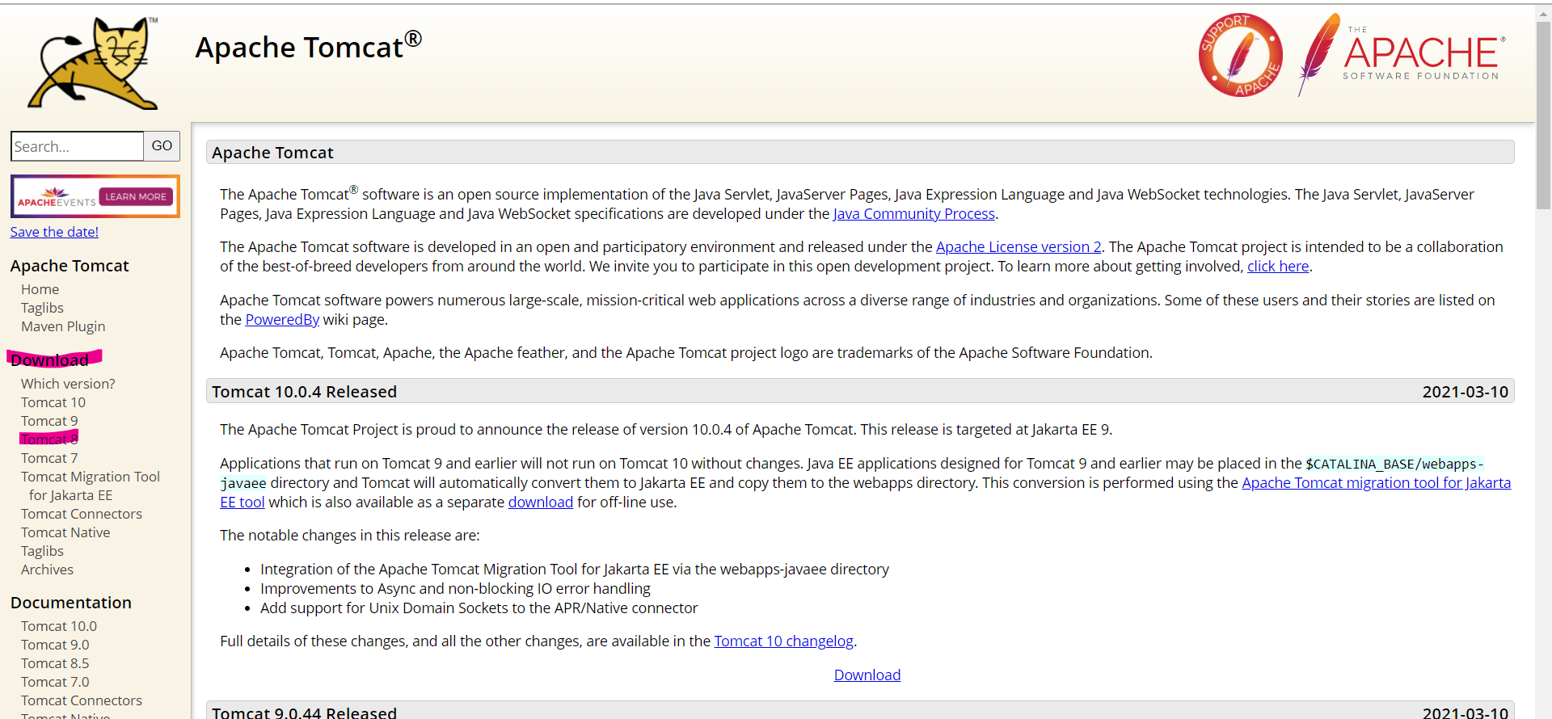The height and width of the screenshot is (719, 1552).
Task: Open the Save the date! link
Action: pyautogui.click(x=54, y=232)
